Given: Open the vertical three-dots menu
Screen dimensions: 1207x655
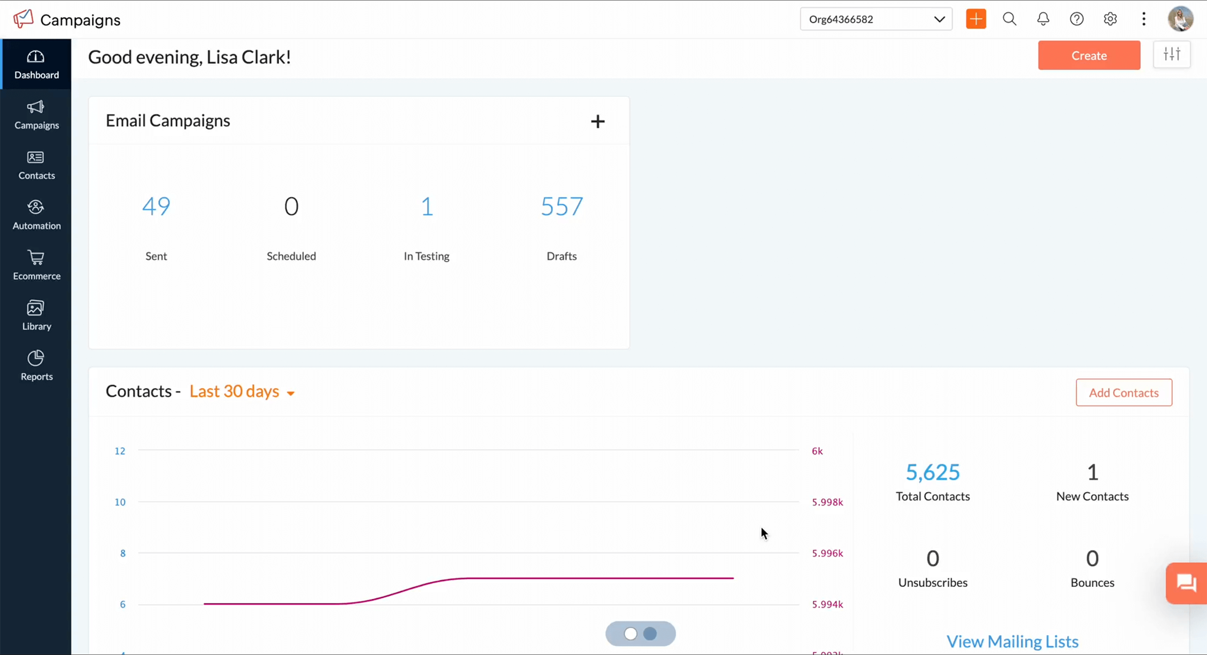Looking at the screenshot, I should (x=1144, y=19).
